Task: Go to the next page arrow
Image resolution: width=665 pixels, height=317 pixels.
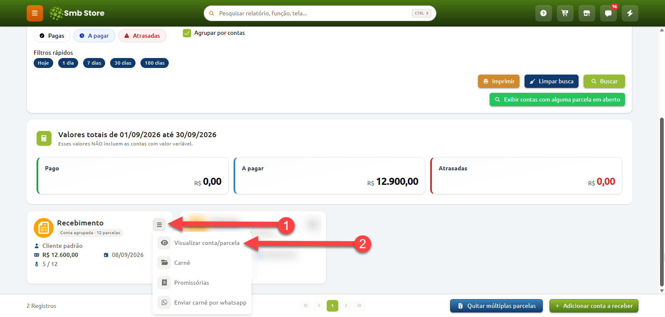Action: pos(346,306)
